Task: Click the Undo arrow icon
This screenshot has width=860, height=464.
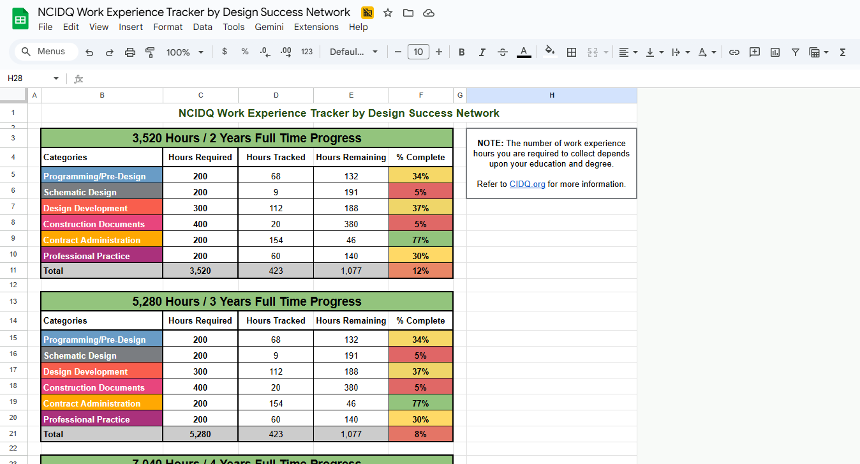Action: click(x=89, y=52)
